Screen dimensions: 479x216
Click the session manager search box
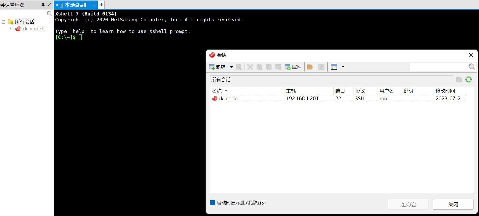click(23, 14)
